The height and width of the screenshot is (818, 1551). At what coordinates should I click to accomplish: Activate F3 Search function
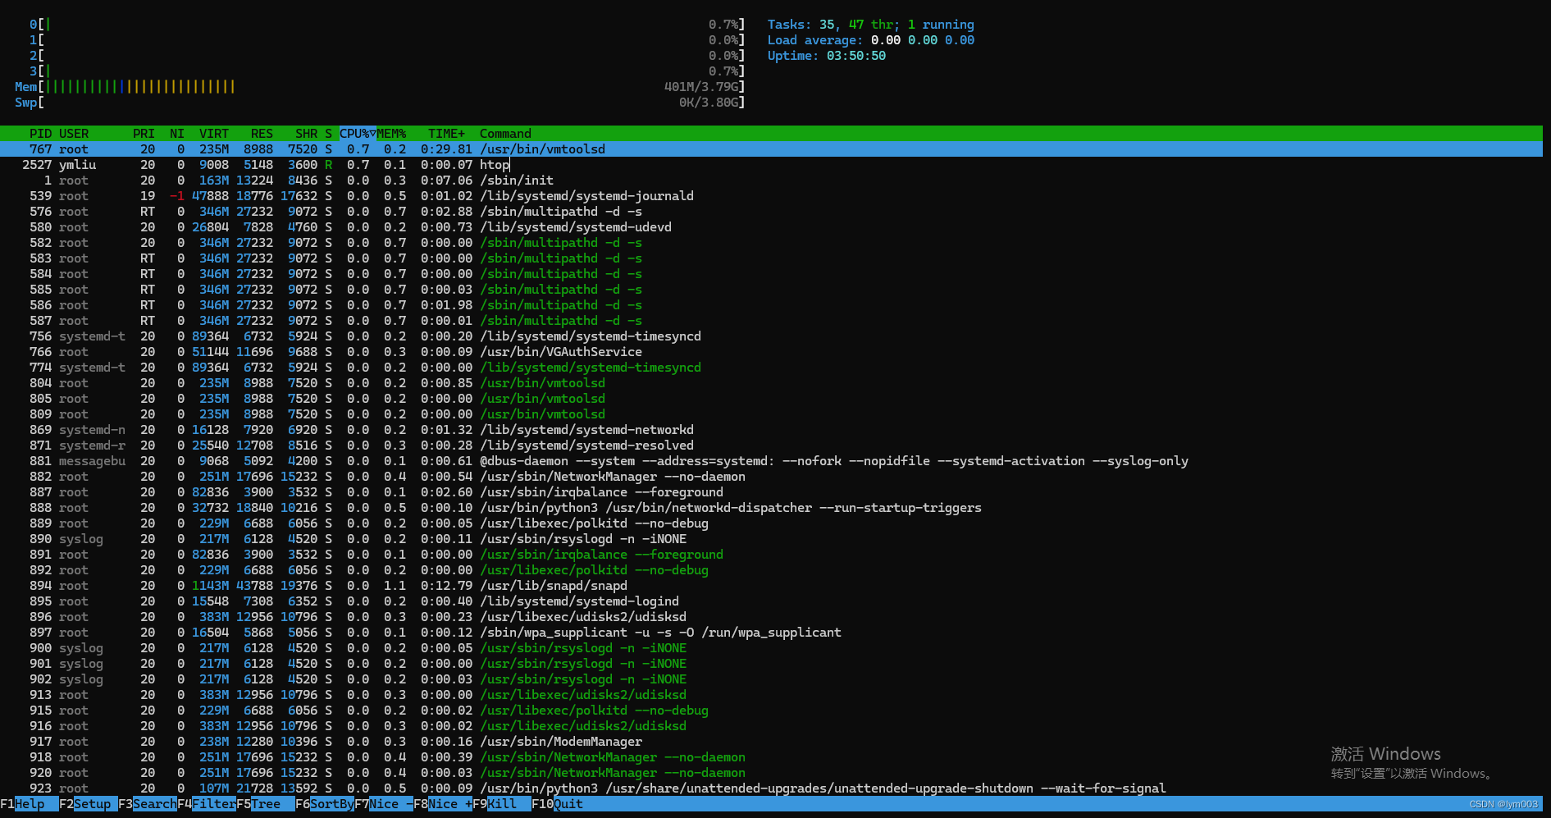pyautogui.click(x=148, y=804)
